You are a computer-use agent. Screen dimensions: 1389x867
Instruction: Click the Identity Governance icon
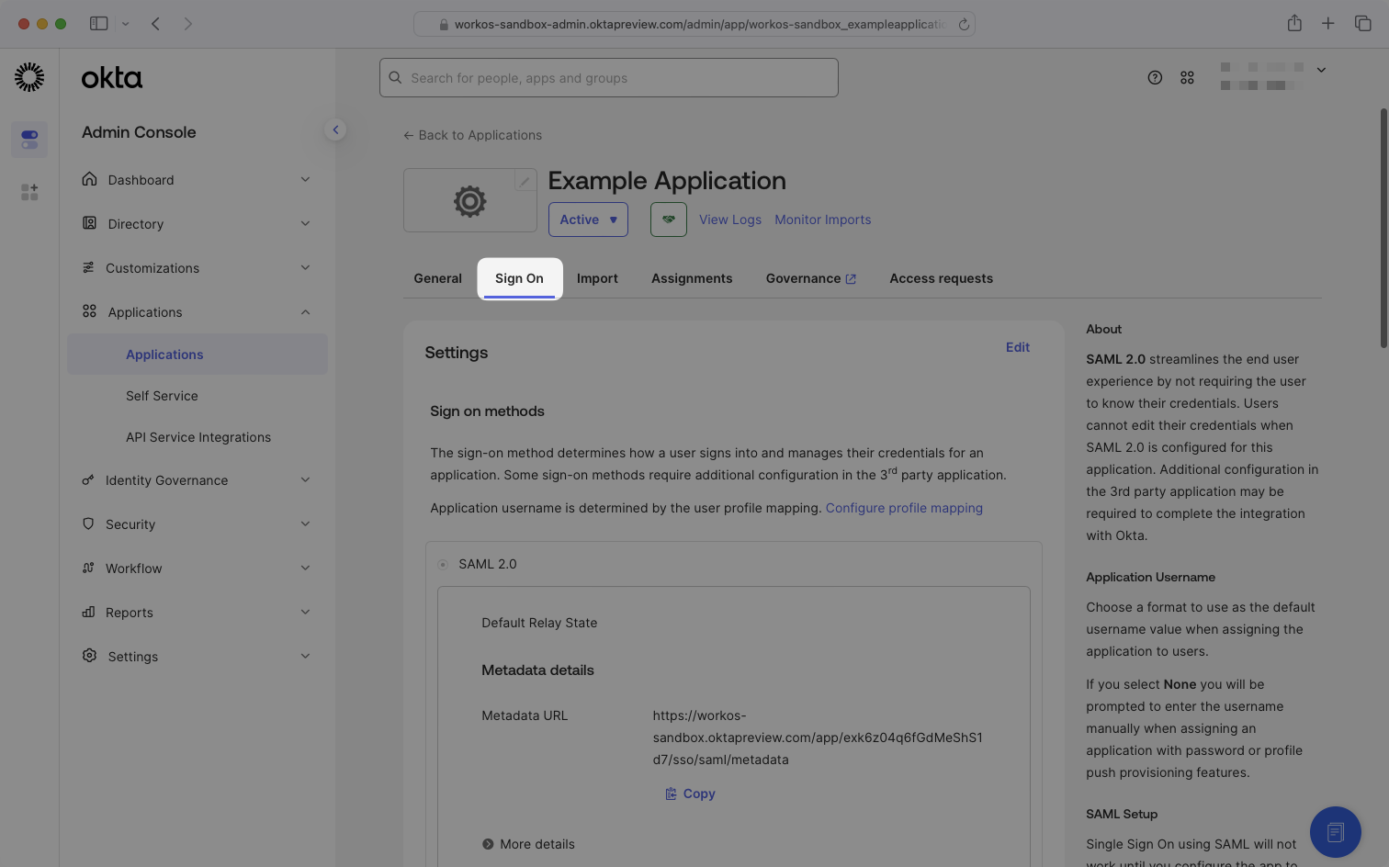[88, 479]
